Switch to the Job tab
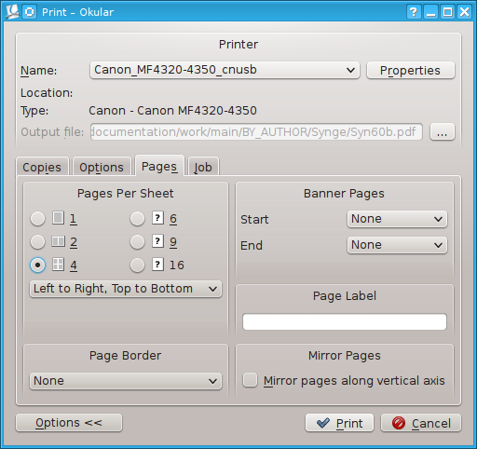 (x=203, y=167)
